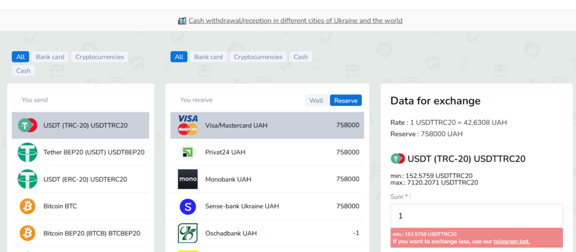Viewport: 576px width, 252px height.
Task: Filter receive list by Cash
Action: coord(301,57)
